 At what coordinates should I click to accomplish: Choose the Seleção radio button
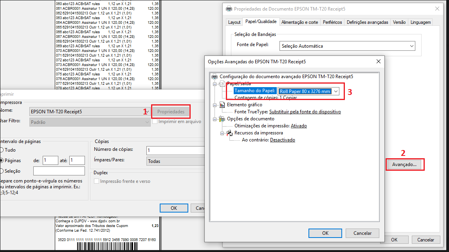pos(2,171)
